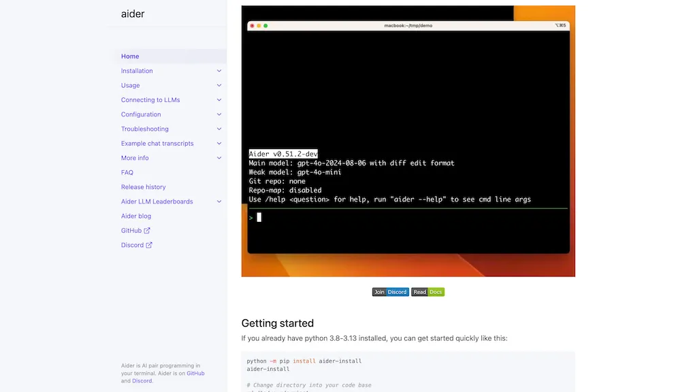Click the 'python -m pip install aider-install' code line

(x=304, y=361)
